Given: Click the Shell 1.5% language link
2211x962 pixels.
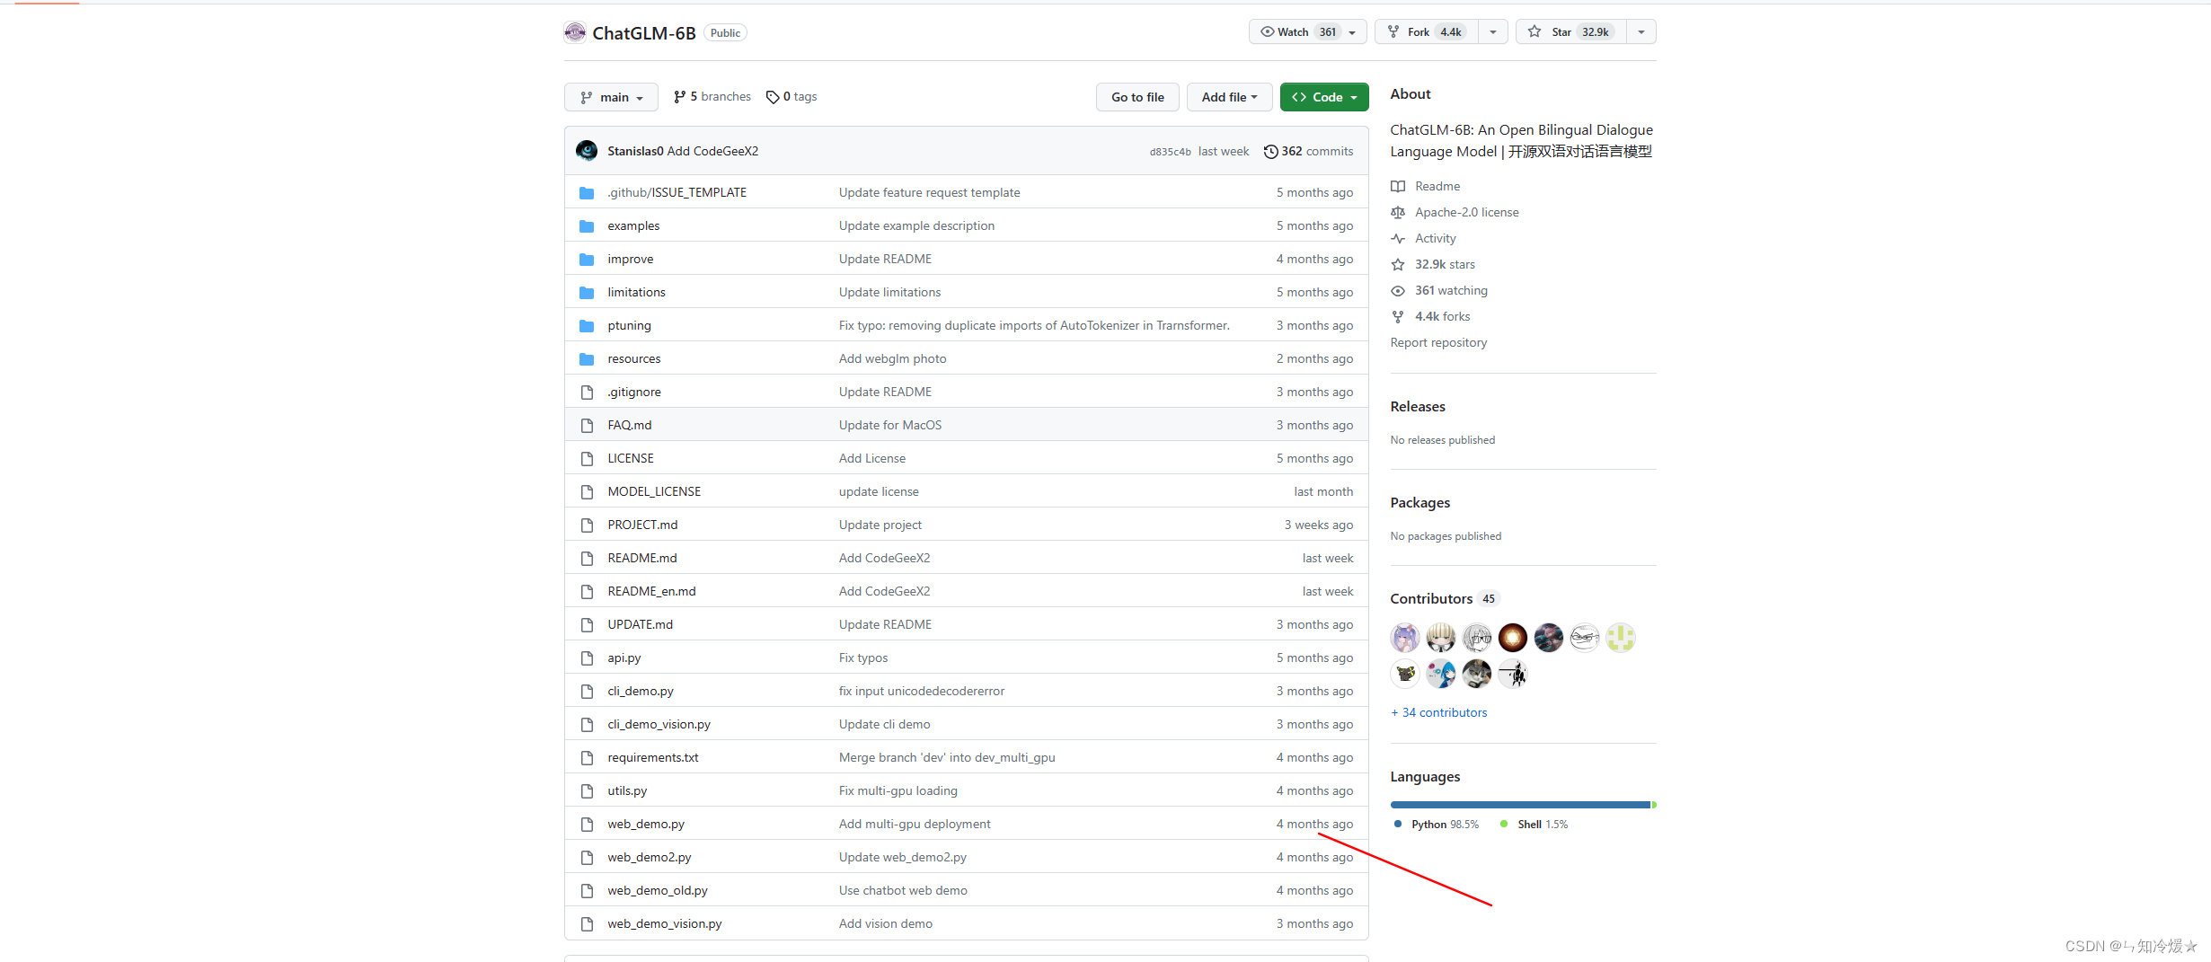Looking at the screenshot, I should (1535, 825).
